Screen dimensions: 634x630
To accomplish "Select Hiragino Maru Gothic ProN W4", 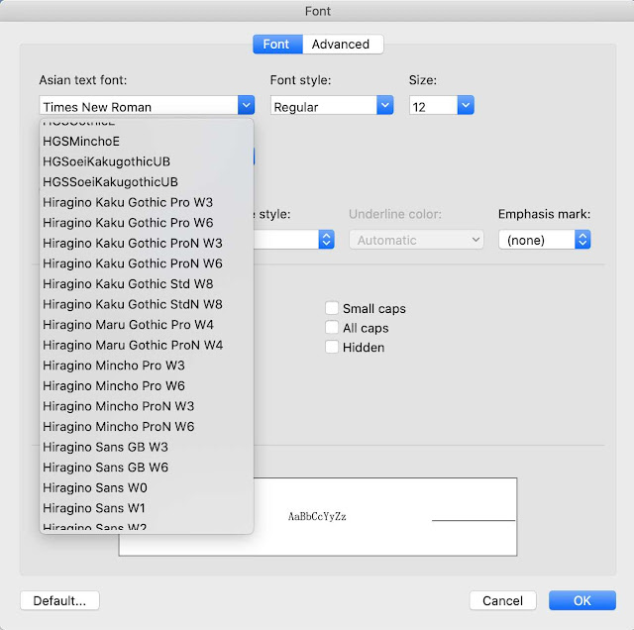I will point(147,345).
